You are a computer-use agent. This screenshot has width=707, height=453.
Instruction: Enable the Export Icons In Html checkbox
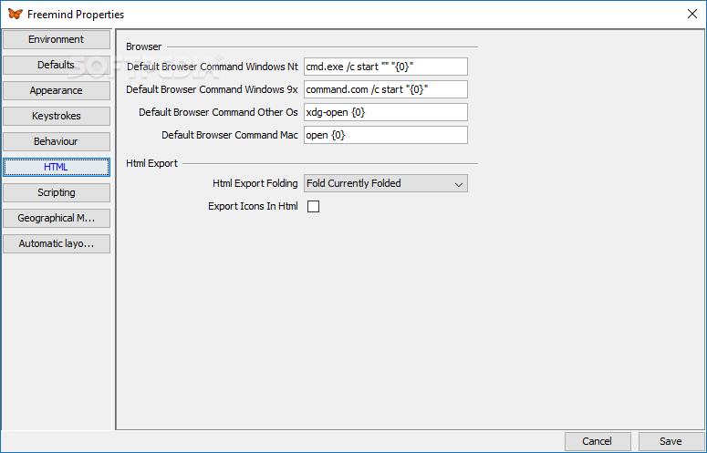313,206
